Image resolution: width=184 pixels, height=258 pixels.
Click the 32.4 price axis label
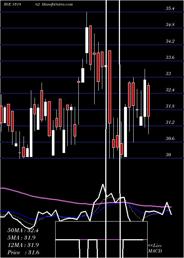pyautogui.click(x=170, y=90)
